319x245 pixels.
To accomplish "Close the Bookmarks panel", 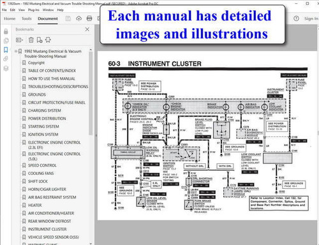I will (87, 29).
